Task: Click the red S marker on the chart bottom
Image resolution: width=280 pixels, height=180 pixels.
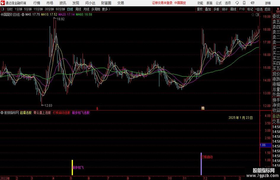Action: [97, 108]
